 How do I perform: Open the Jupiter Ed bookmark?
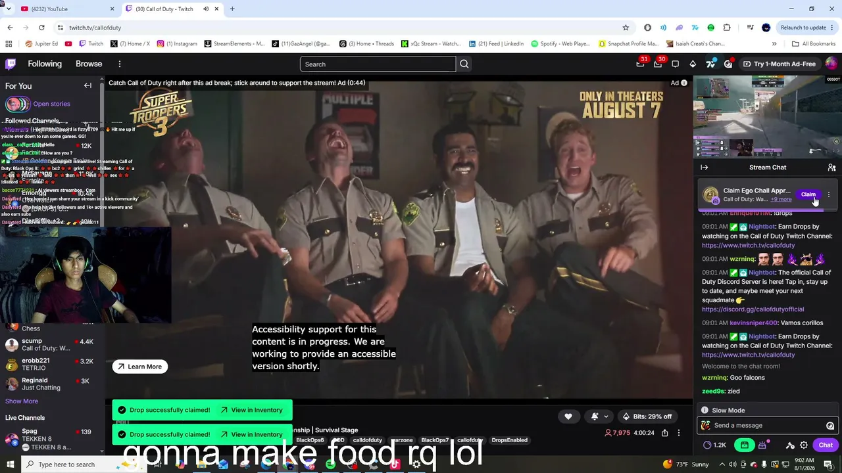point(41,44)
